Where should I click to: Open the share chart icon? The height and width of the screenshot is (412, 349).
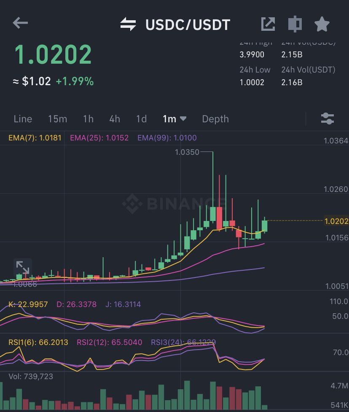tap(268, 24)
